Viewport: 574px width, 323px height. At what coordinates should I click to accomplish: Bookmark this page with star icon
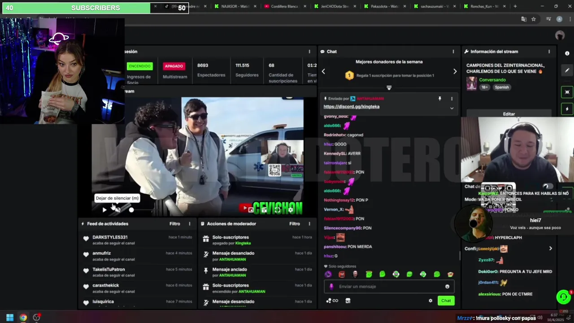tap(533, 19)
